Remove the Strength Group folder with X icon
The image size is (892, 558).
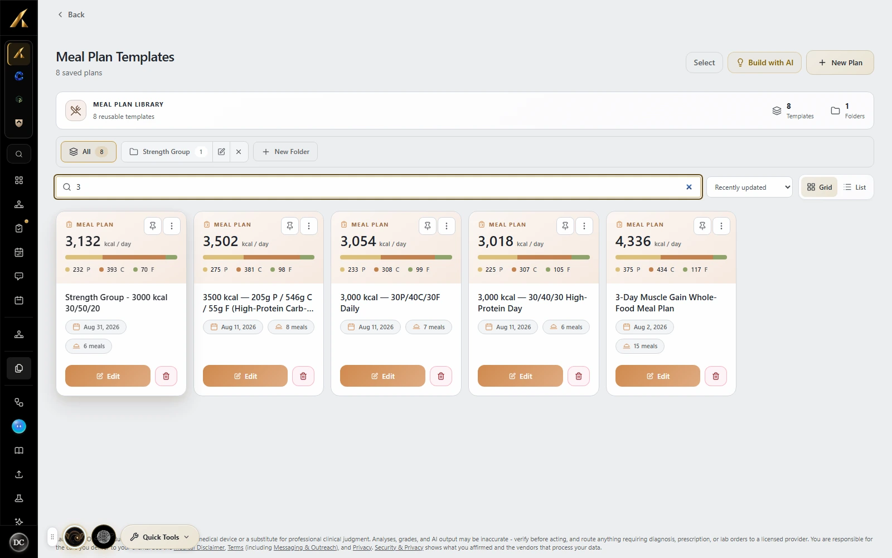click(239, 152)
